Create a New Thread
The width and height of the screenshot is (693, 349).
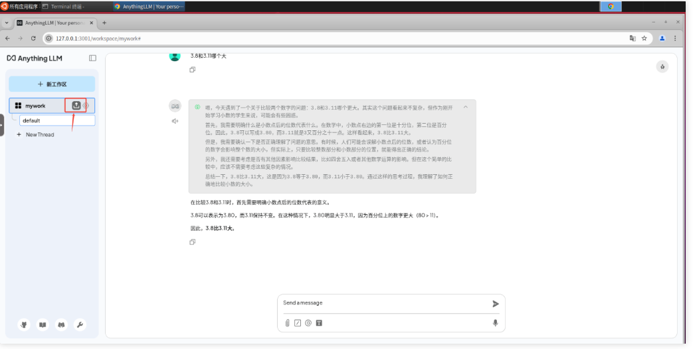click(x=35, y=134)
